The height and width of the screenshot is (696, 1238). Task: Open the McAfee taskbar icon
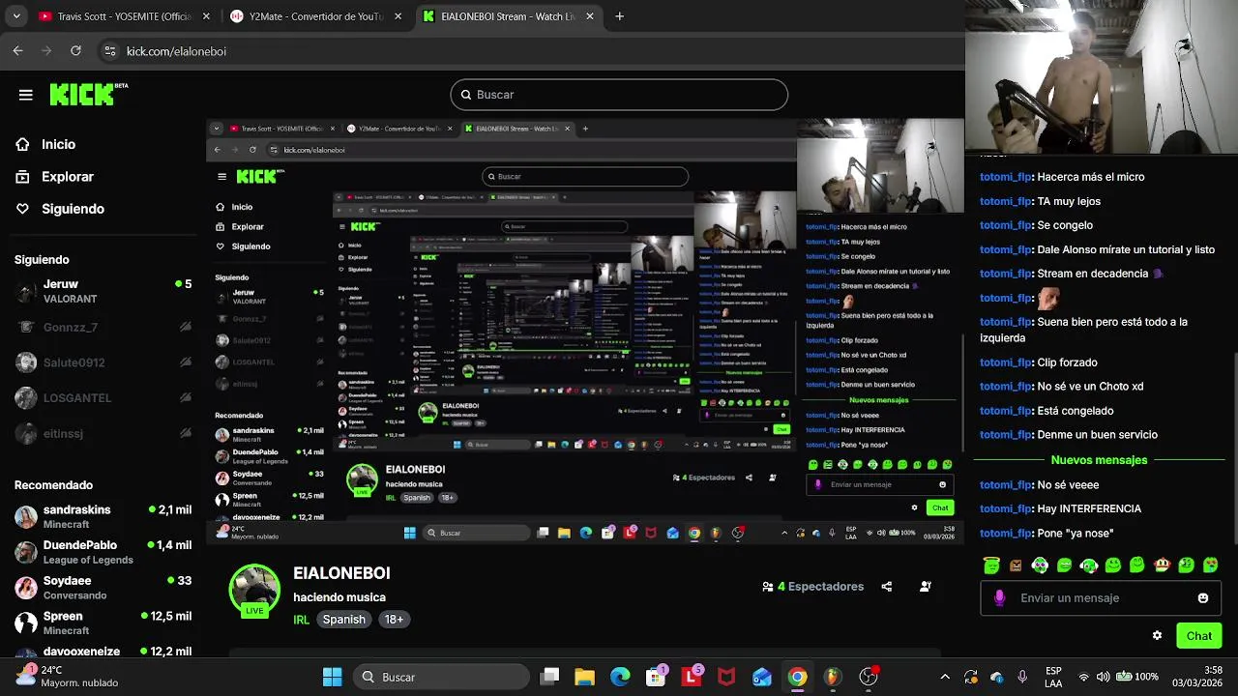(x=726, y=677)
